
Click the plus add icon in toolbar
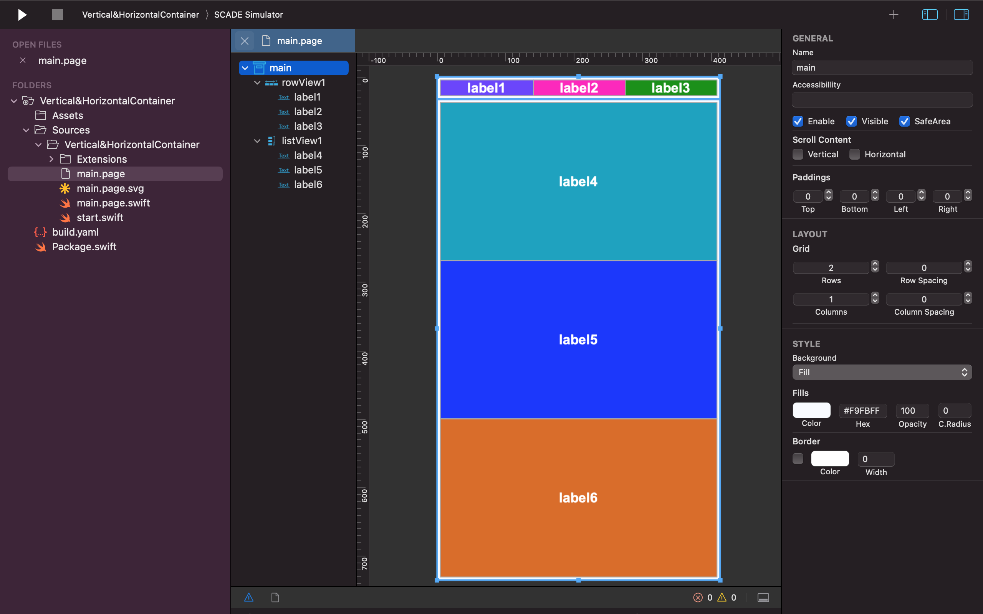(894, 15)
